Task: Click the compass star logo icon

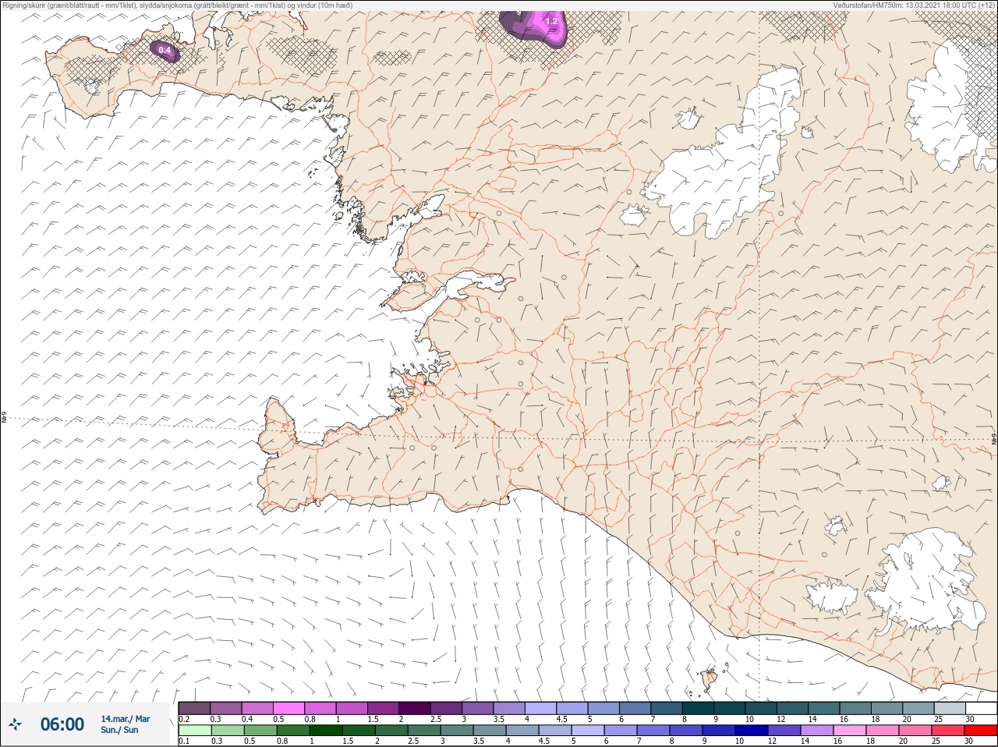Action: click(15, 724)
